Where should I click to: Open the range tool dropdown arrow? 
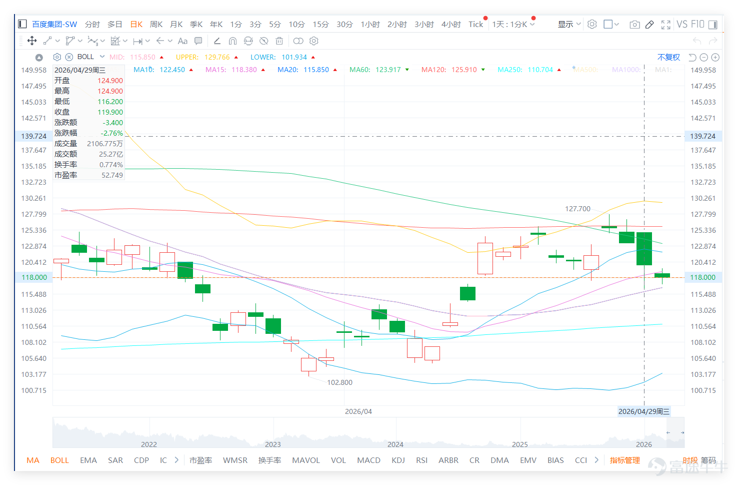pos(147,41)
